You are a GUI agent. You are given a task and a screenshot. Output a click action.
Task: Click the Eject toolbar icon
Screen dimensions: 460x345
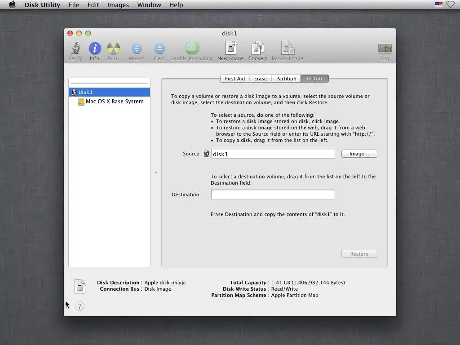[159, 49]
